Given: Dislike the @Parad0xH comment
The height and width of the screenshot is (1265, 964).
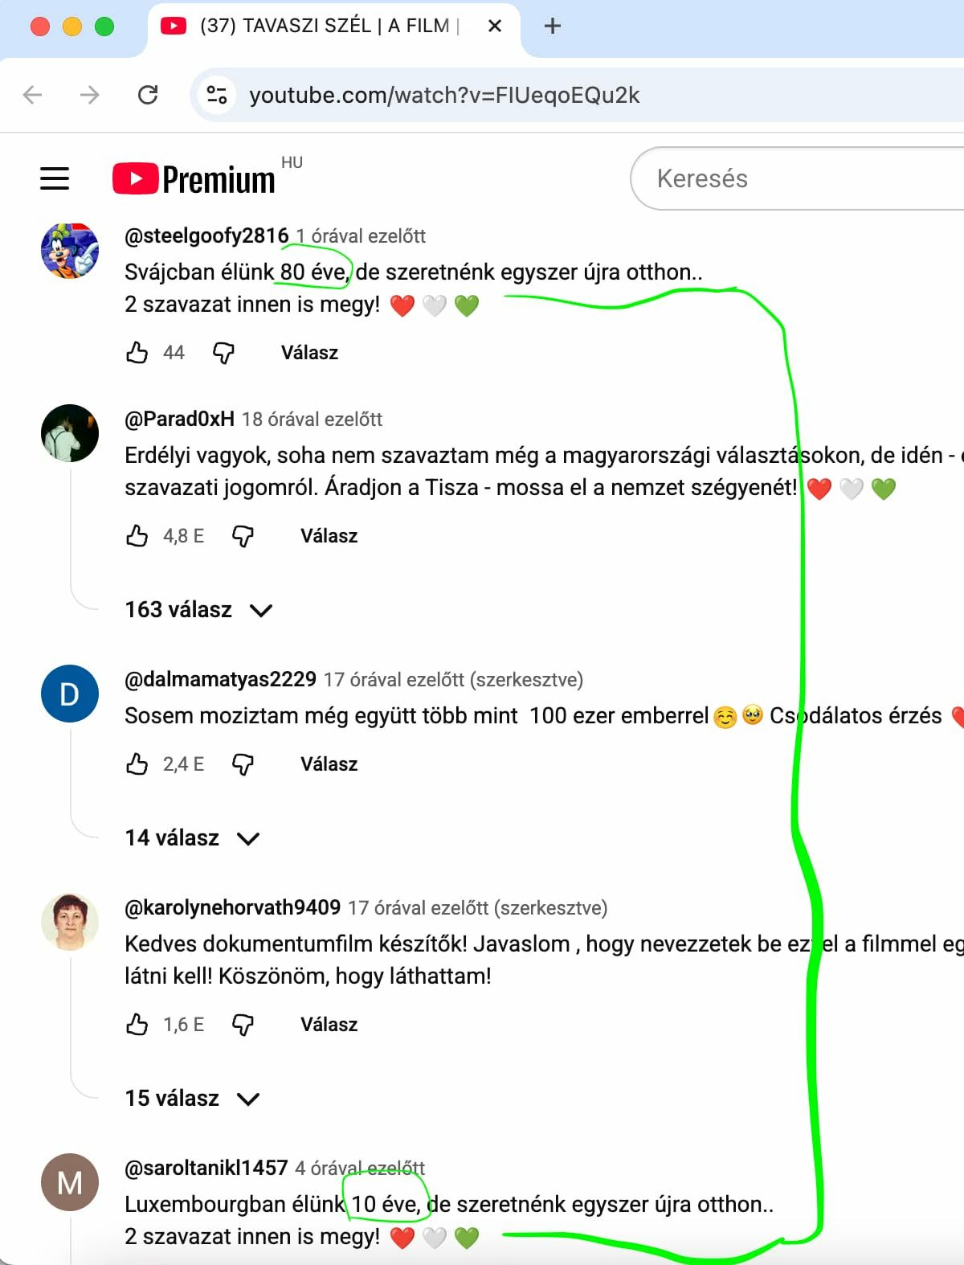Looking at the screenshot, I should (x=243, y=536).
